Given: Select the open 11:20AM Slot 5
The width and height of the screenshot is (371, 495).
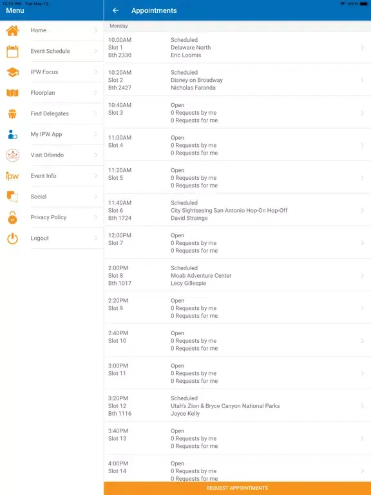Looking at the screenshot, I should click(237, 178).
